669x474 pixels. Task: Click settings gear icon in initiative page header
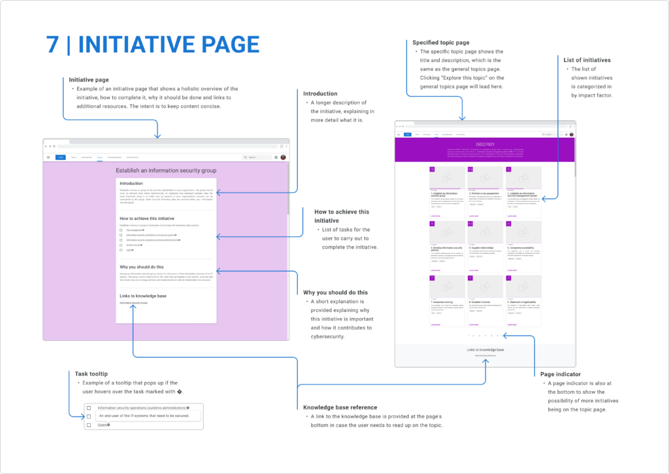276,157
